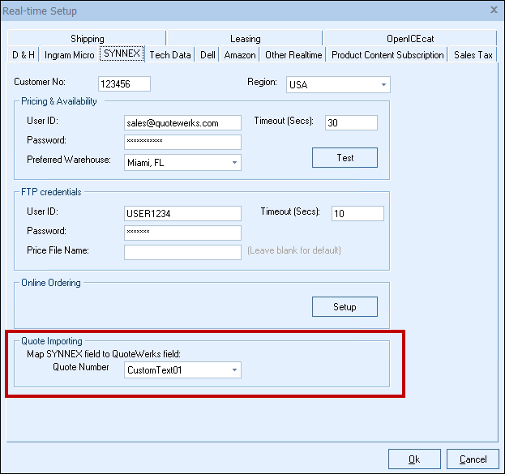Viewport: 505px width, 474px height.
Task: Expand the Preferred Warehouse dropdown
Action: tap(182, 162)
